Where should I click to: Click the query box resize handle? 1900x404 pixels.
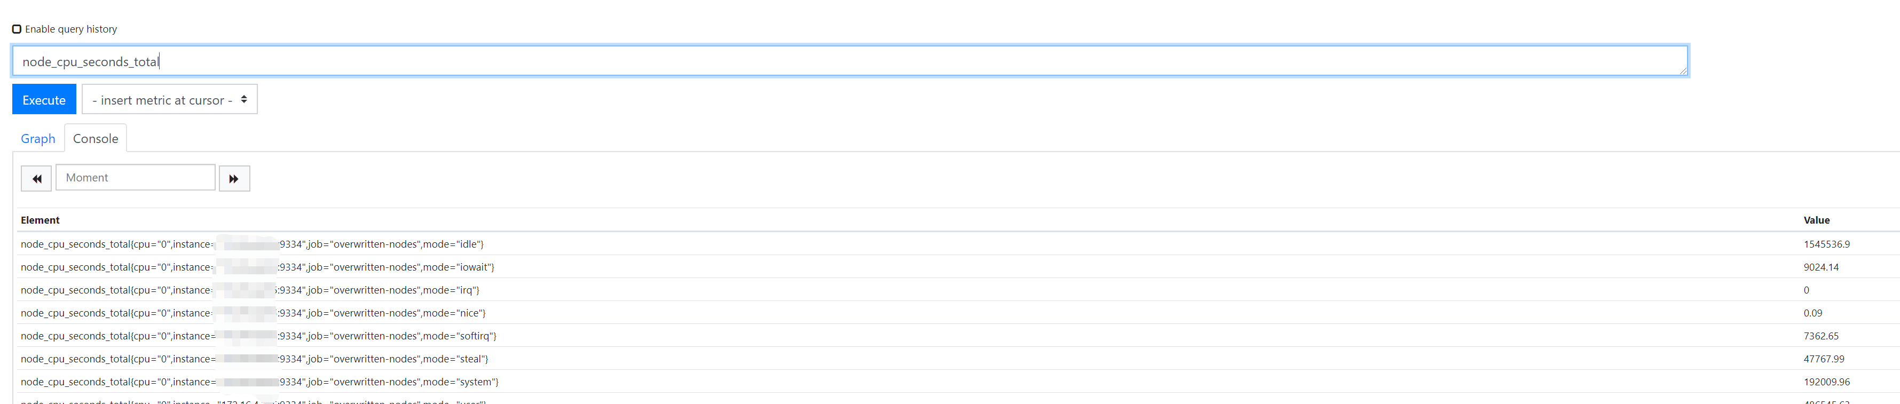[1682, 71]
